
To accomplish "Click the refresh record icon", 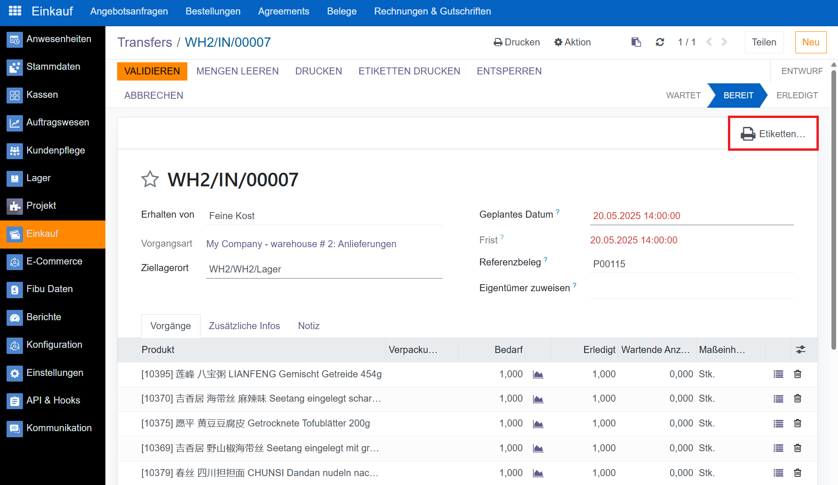I will [x=660, y=42].
